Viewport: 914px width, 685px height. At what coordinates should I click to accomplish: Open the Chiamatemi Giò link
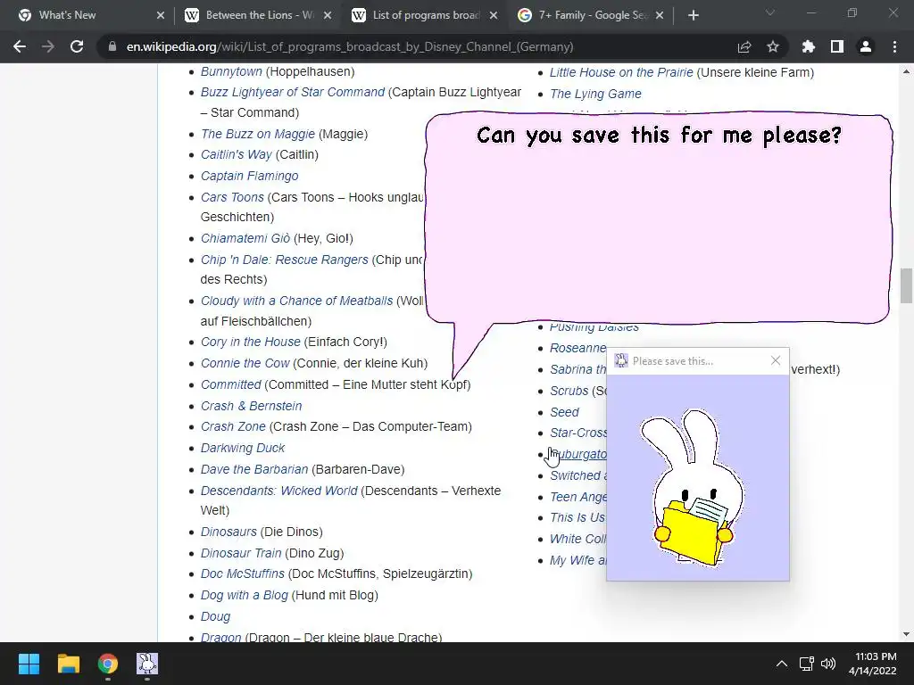[x=245, y=238]
